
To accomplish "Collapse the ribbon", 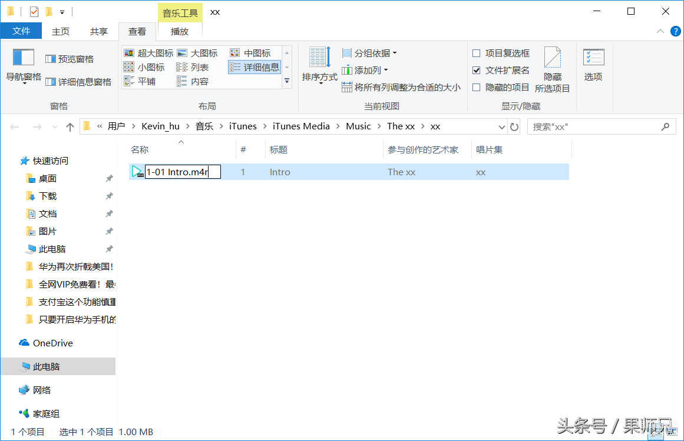I will (x=660, y=31).
